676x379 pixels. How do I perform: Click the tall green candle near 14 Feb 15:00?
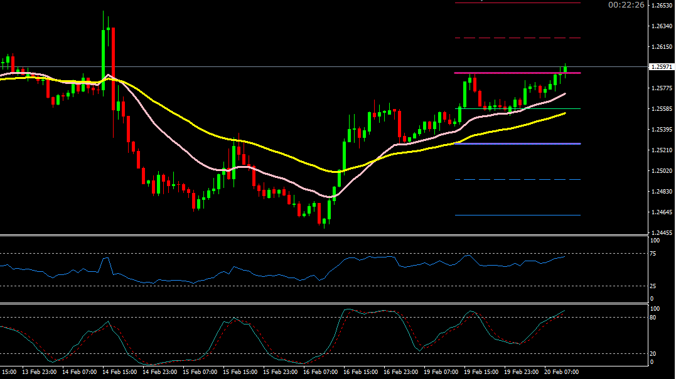pyautogui.click(x=104, y=60)
